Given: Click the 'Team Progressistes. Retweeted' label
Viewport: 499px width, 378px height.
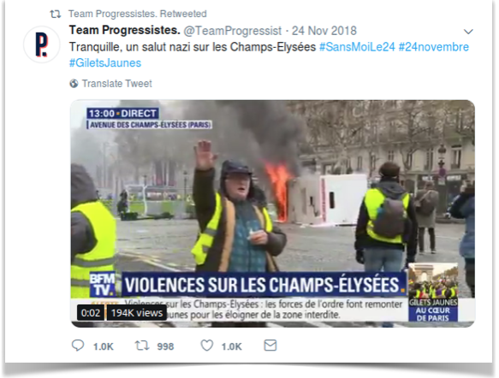Looking at the screenshot, I should pyautogui.click(x=138, y=14).
